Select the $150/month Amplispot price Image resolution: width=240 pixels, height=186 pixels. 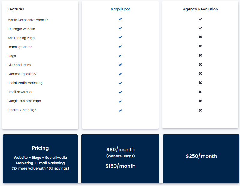pyautogui.click(x=120, y=166)
